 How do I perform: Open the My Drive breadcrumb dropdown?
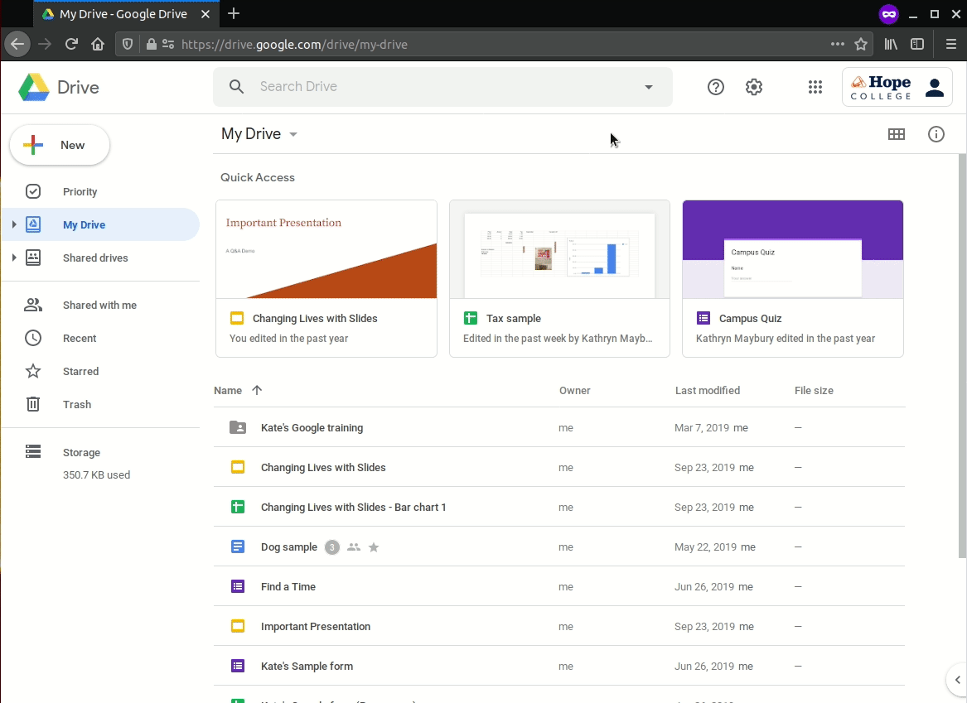[x=293, y=133]
